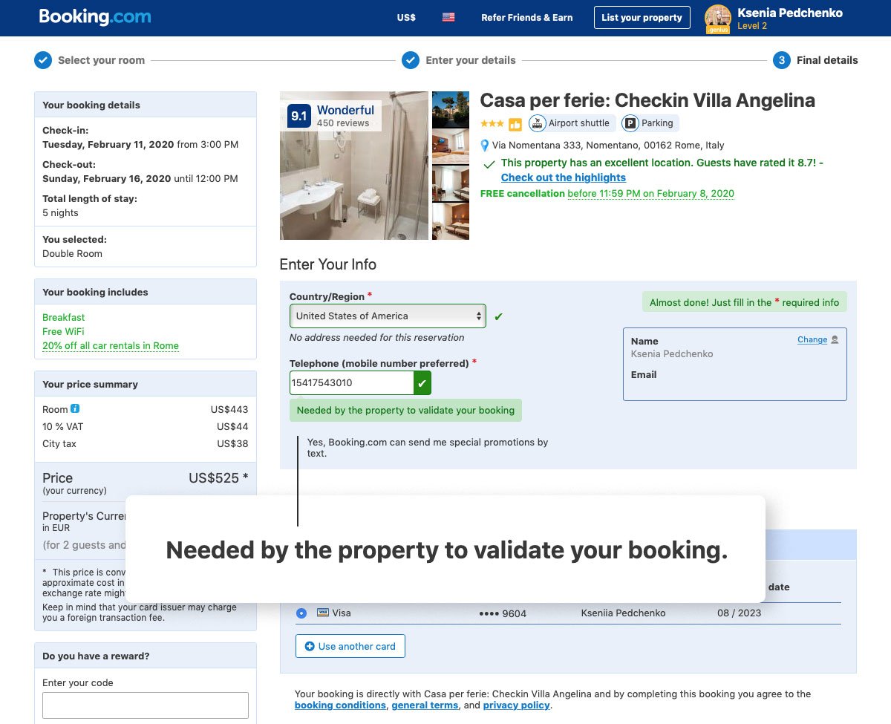Go back to Select your room step
This screenshot has width=891, height=724.
(101, 60)
